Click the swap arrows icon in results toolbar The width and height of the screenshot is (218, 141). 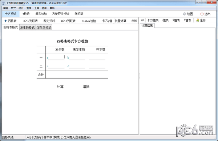click(x=142, y=20)
